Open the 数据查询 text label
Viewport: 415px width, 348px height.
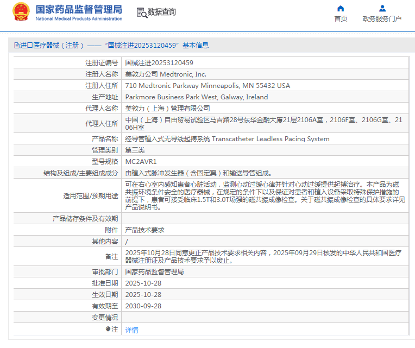(162, 12)
